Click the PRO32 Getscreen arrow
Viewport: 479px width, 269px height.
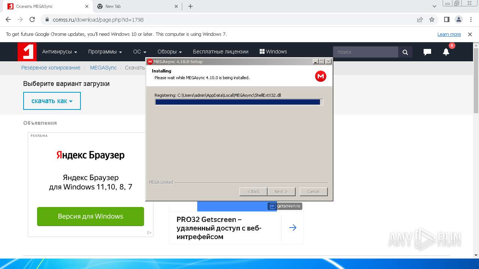(x=293, y=228)
